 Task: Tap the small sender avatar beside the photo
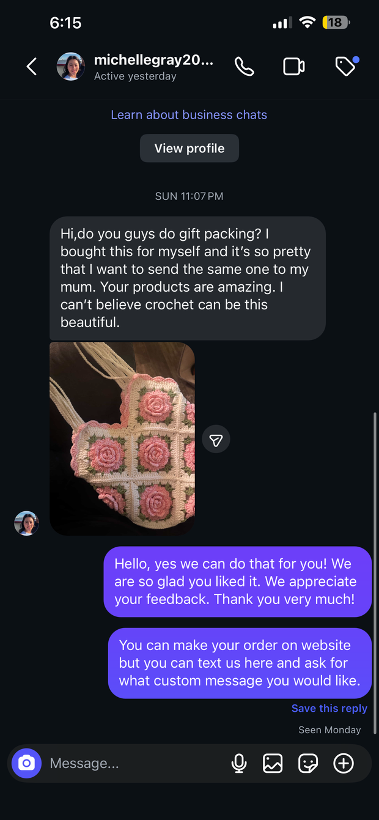pyautogui.click(x=26, y=523)
